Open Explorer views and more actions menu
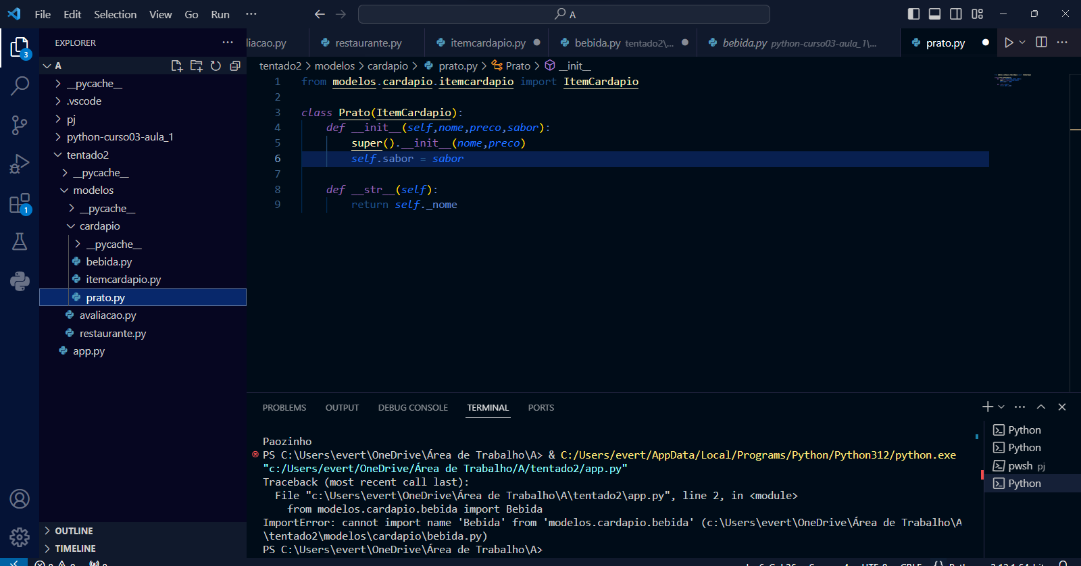1081x566 pixels. [x=228, y=43]
